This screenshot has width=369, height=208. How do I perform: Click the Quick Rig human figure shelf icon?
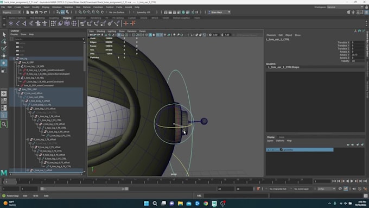coord(38,23)
